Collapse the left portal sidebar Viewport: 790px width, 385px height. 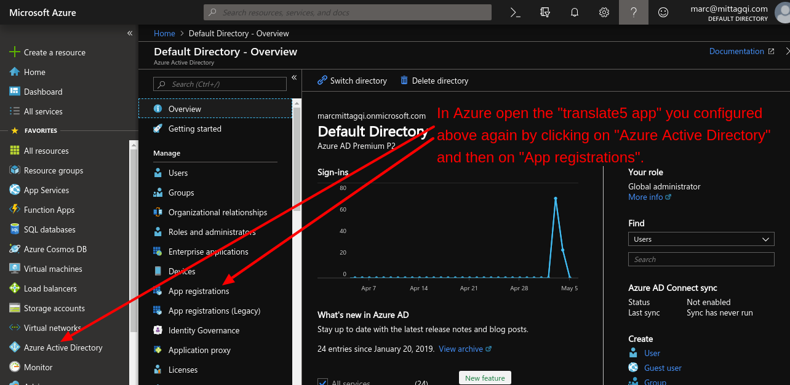(x=130, y=33)
